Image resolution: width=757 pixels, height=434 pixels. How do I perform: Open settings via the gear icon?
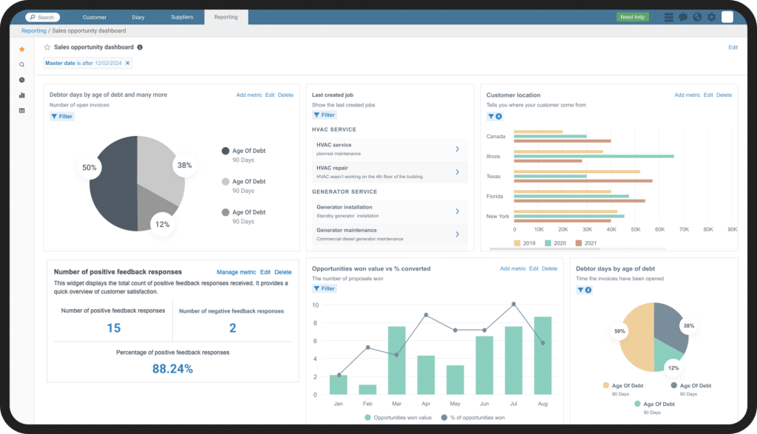tap(711, 16)
